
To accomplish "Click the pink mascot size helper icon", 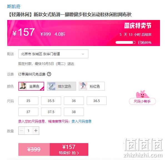I will pyautogui.click(x=142, y=94).
